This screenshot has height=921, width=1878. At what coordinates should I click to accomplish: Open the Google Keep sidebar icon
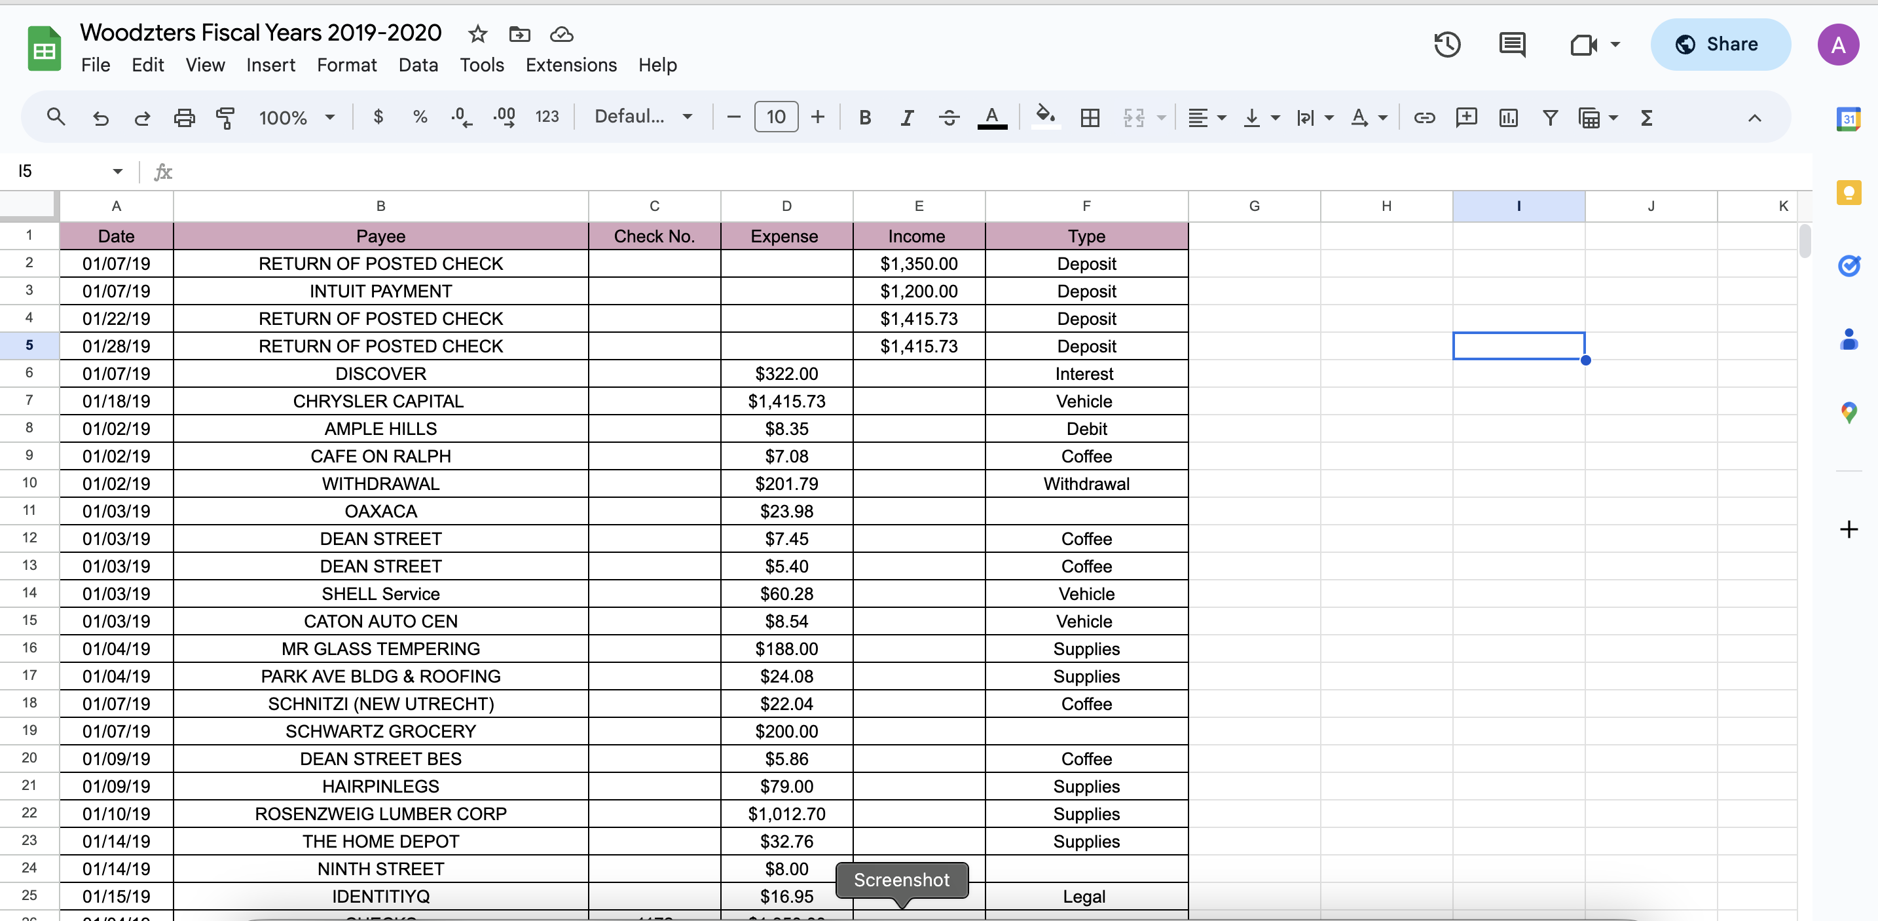pyautogui.click(x=1848, y=193)
